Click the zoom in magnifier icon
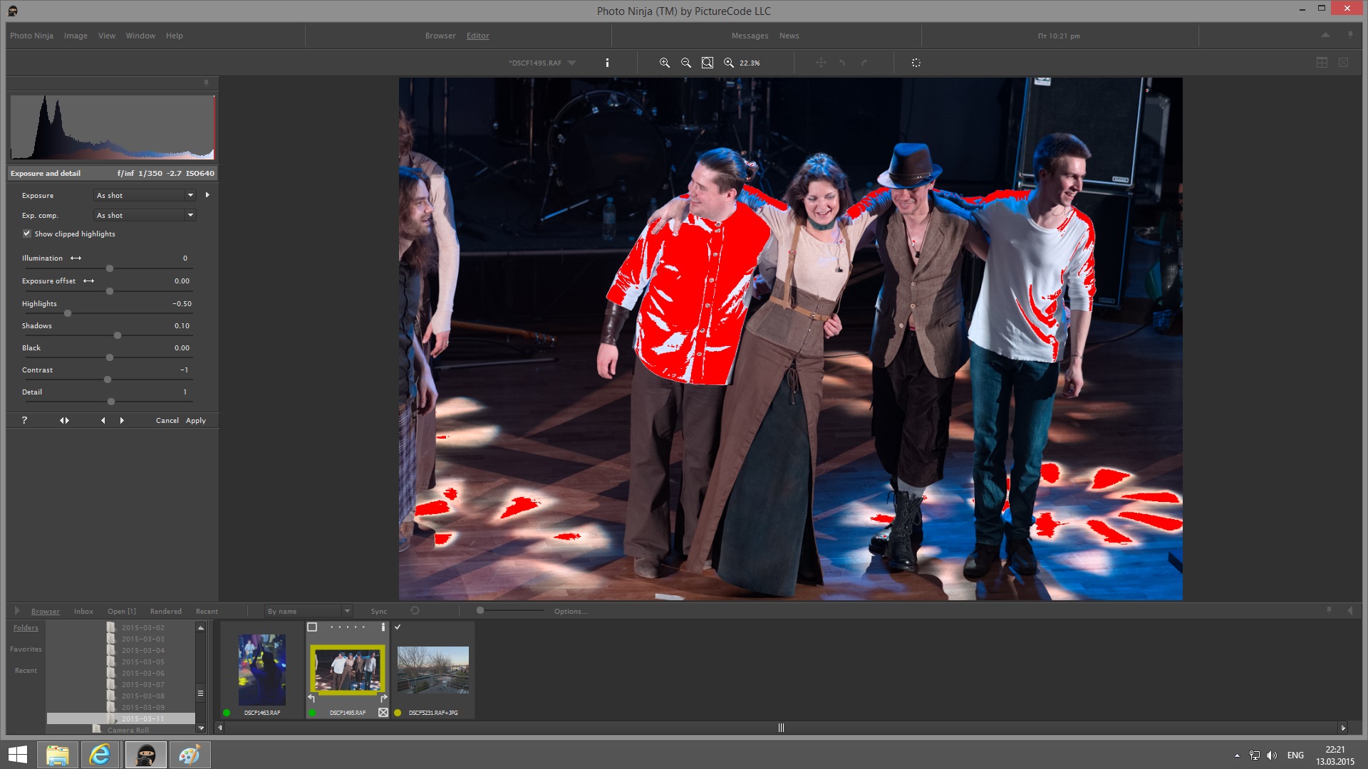 coord(664,63)
